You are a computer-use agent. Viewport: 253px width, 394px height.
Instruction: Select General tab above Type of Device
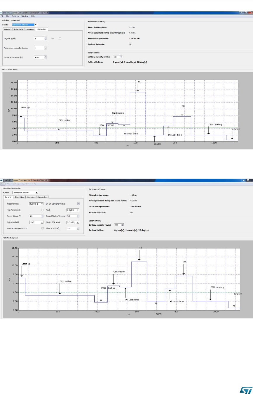8,197
